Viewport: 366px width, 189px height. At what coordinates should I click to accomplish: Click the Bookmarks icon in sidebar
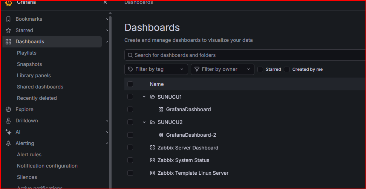pyautogui.click(x=8, y=19)
